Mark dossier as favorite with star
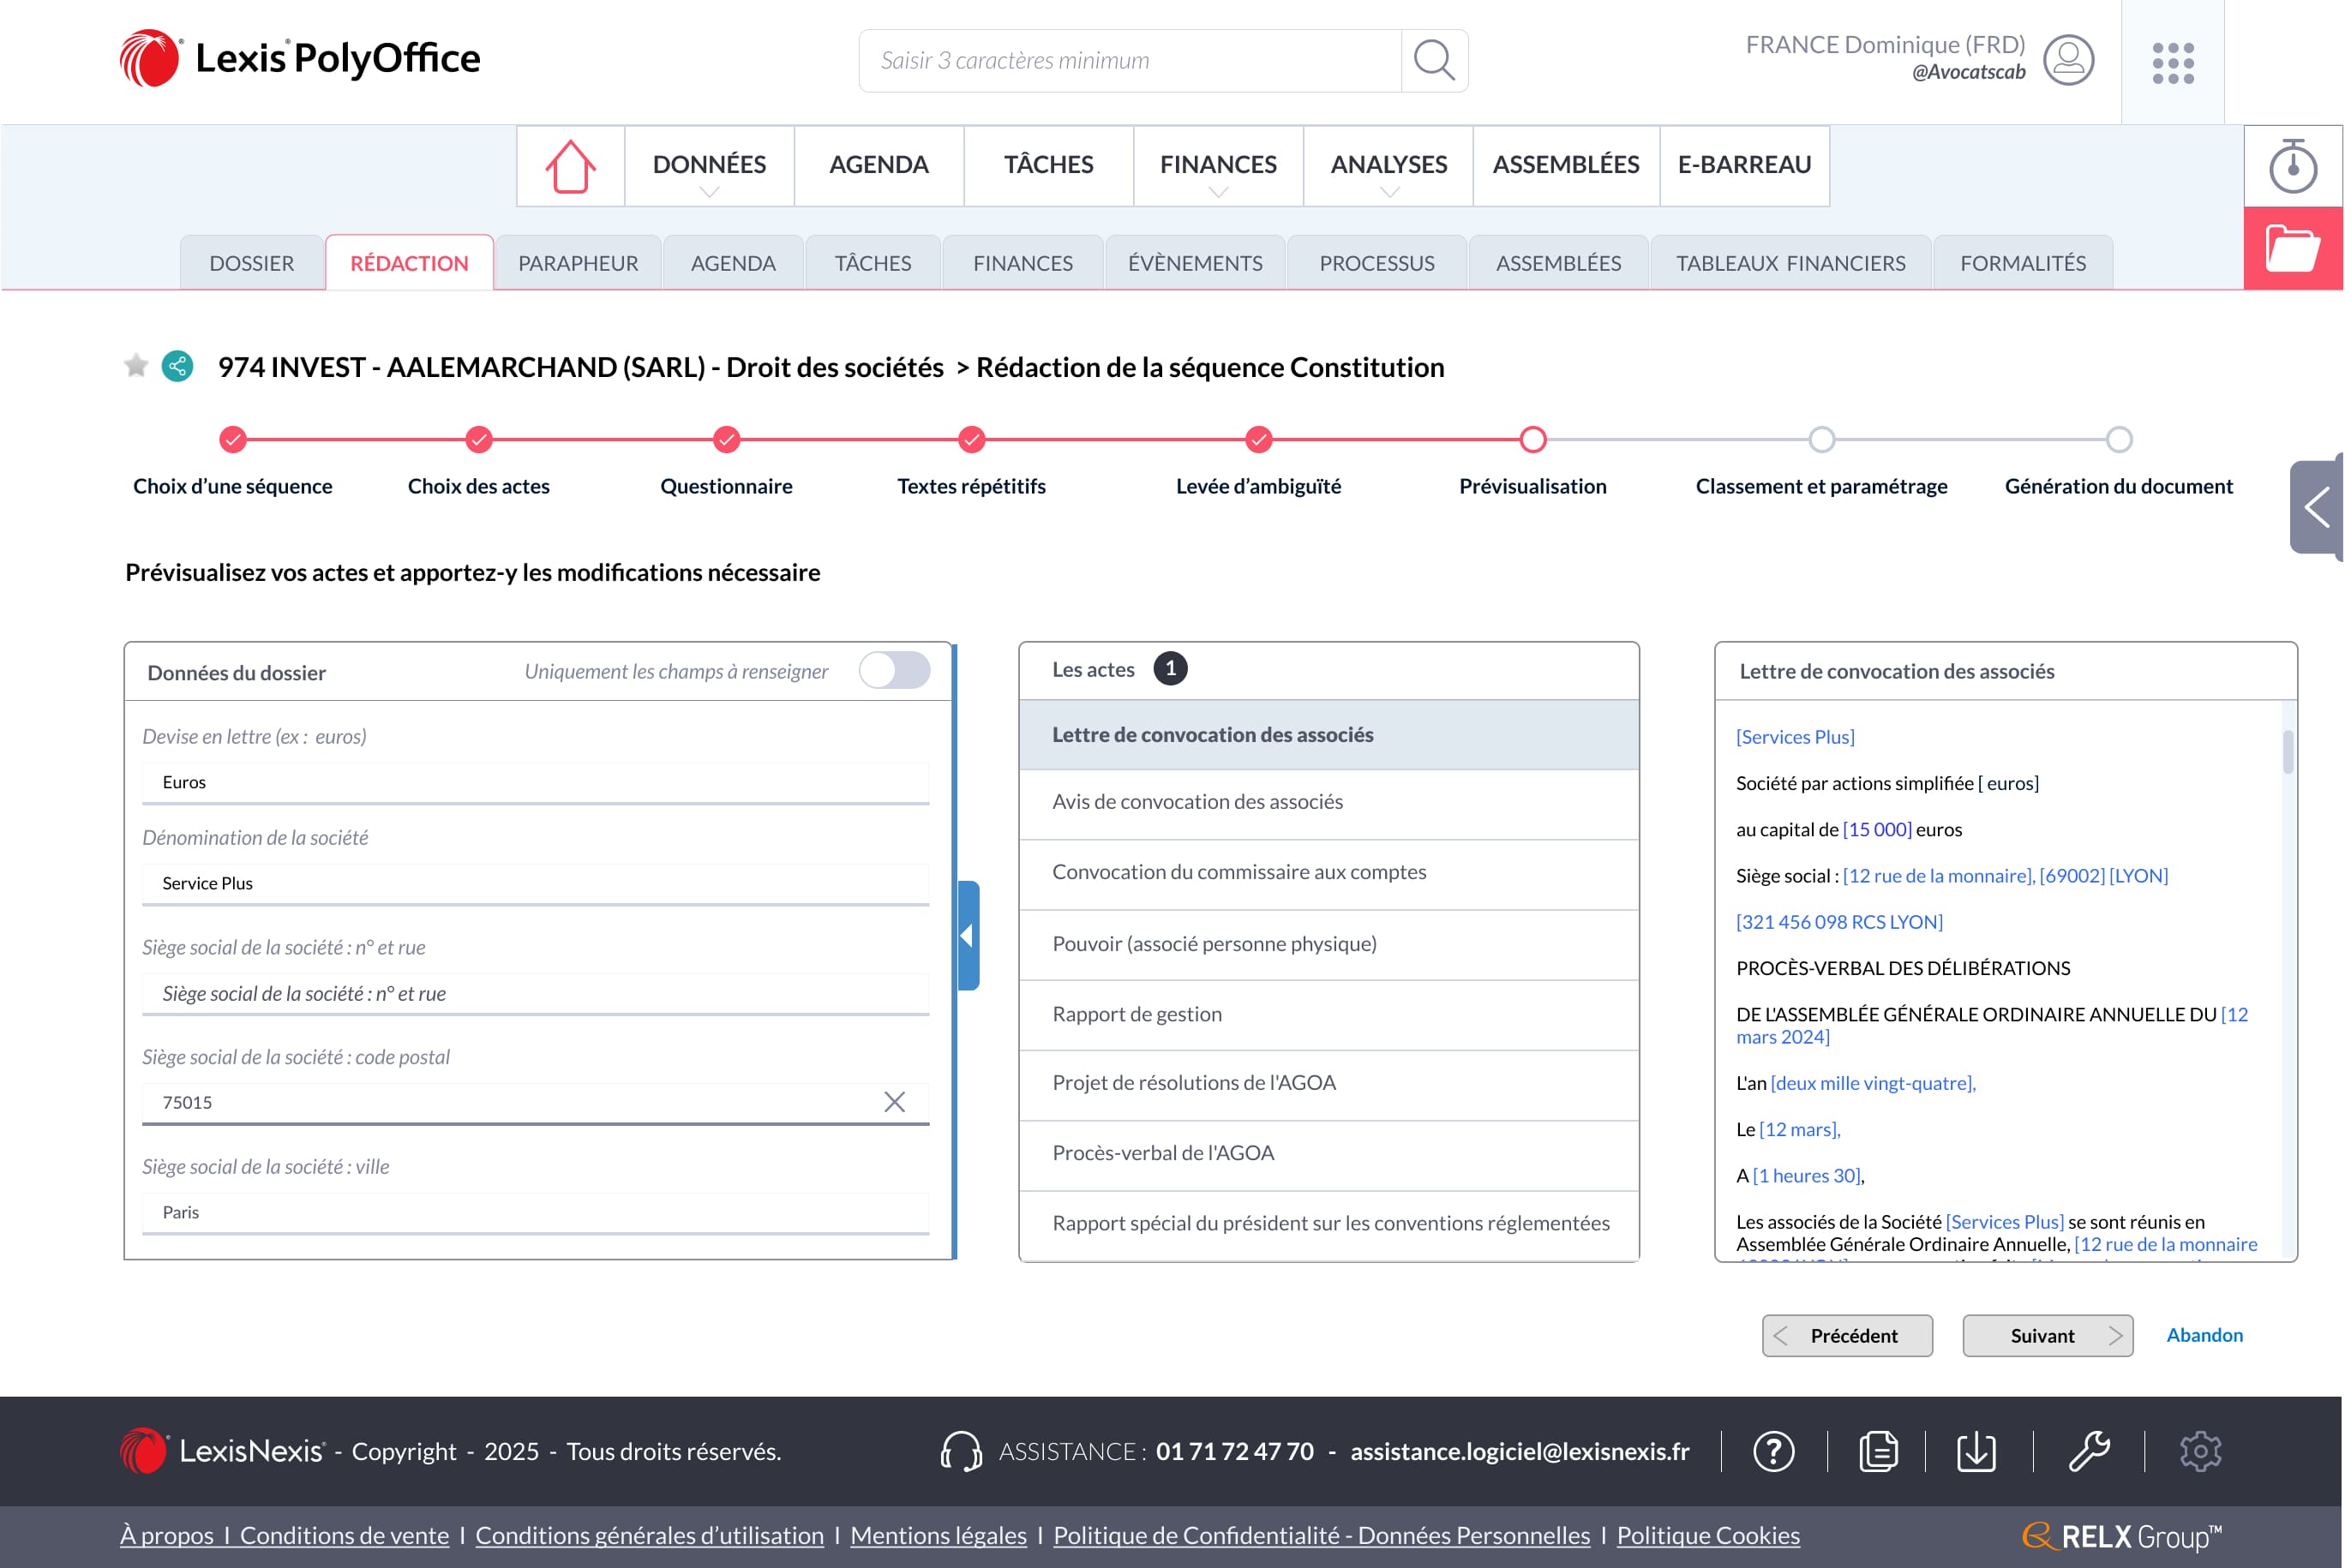The width and height of the screenshot is (2345, 1568). 136,366
